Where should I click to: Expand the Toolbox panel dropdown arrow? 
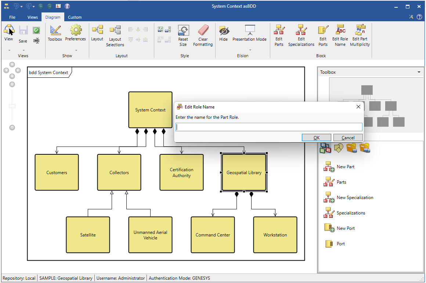click(x=419, y=72)
